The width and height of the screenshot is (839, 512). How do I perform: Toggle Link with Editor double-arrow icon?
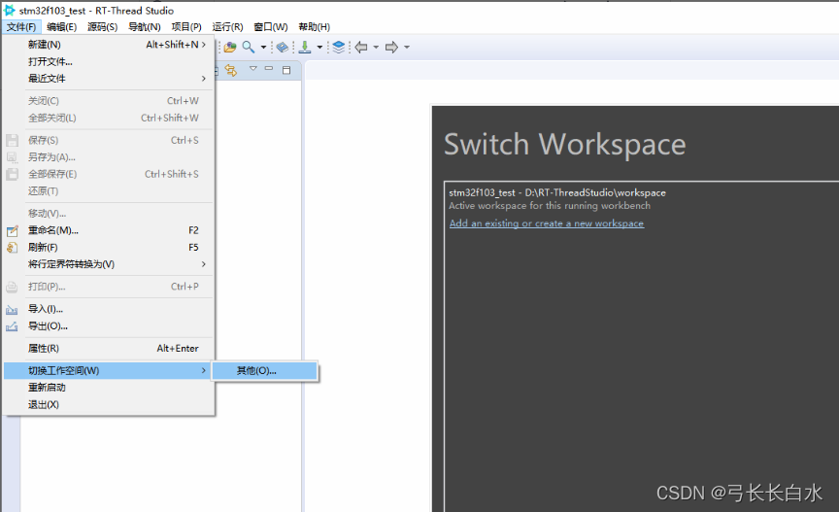(230, 70)
